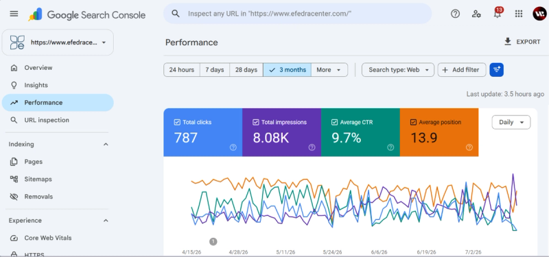Click the efedracenter property logo icon
Screen dimensions: 549x257
click(17, 42)
